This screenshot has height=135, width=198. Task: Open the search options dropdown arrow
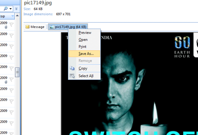[11, 9]
